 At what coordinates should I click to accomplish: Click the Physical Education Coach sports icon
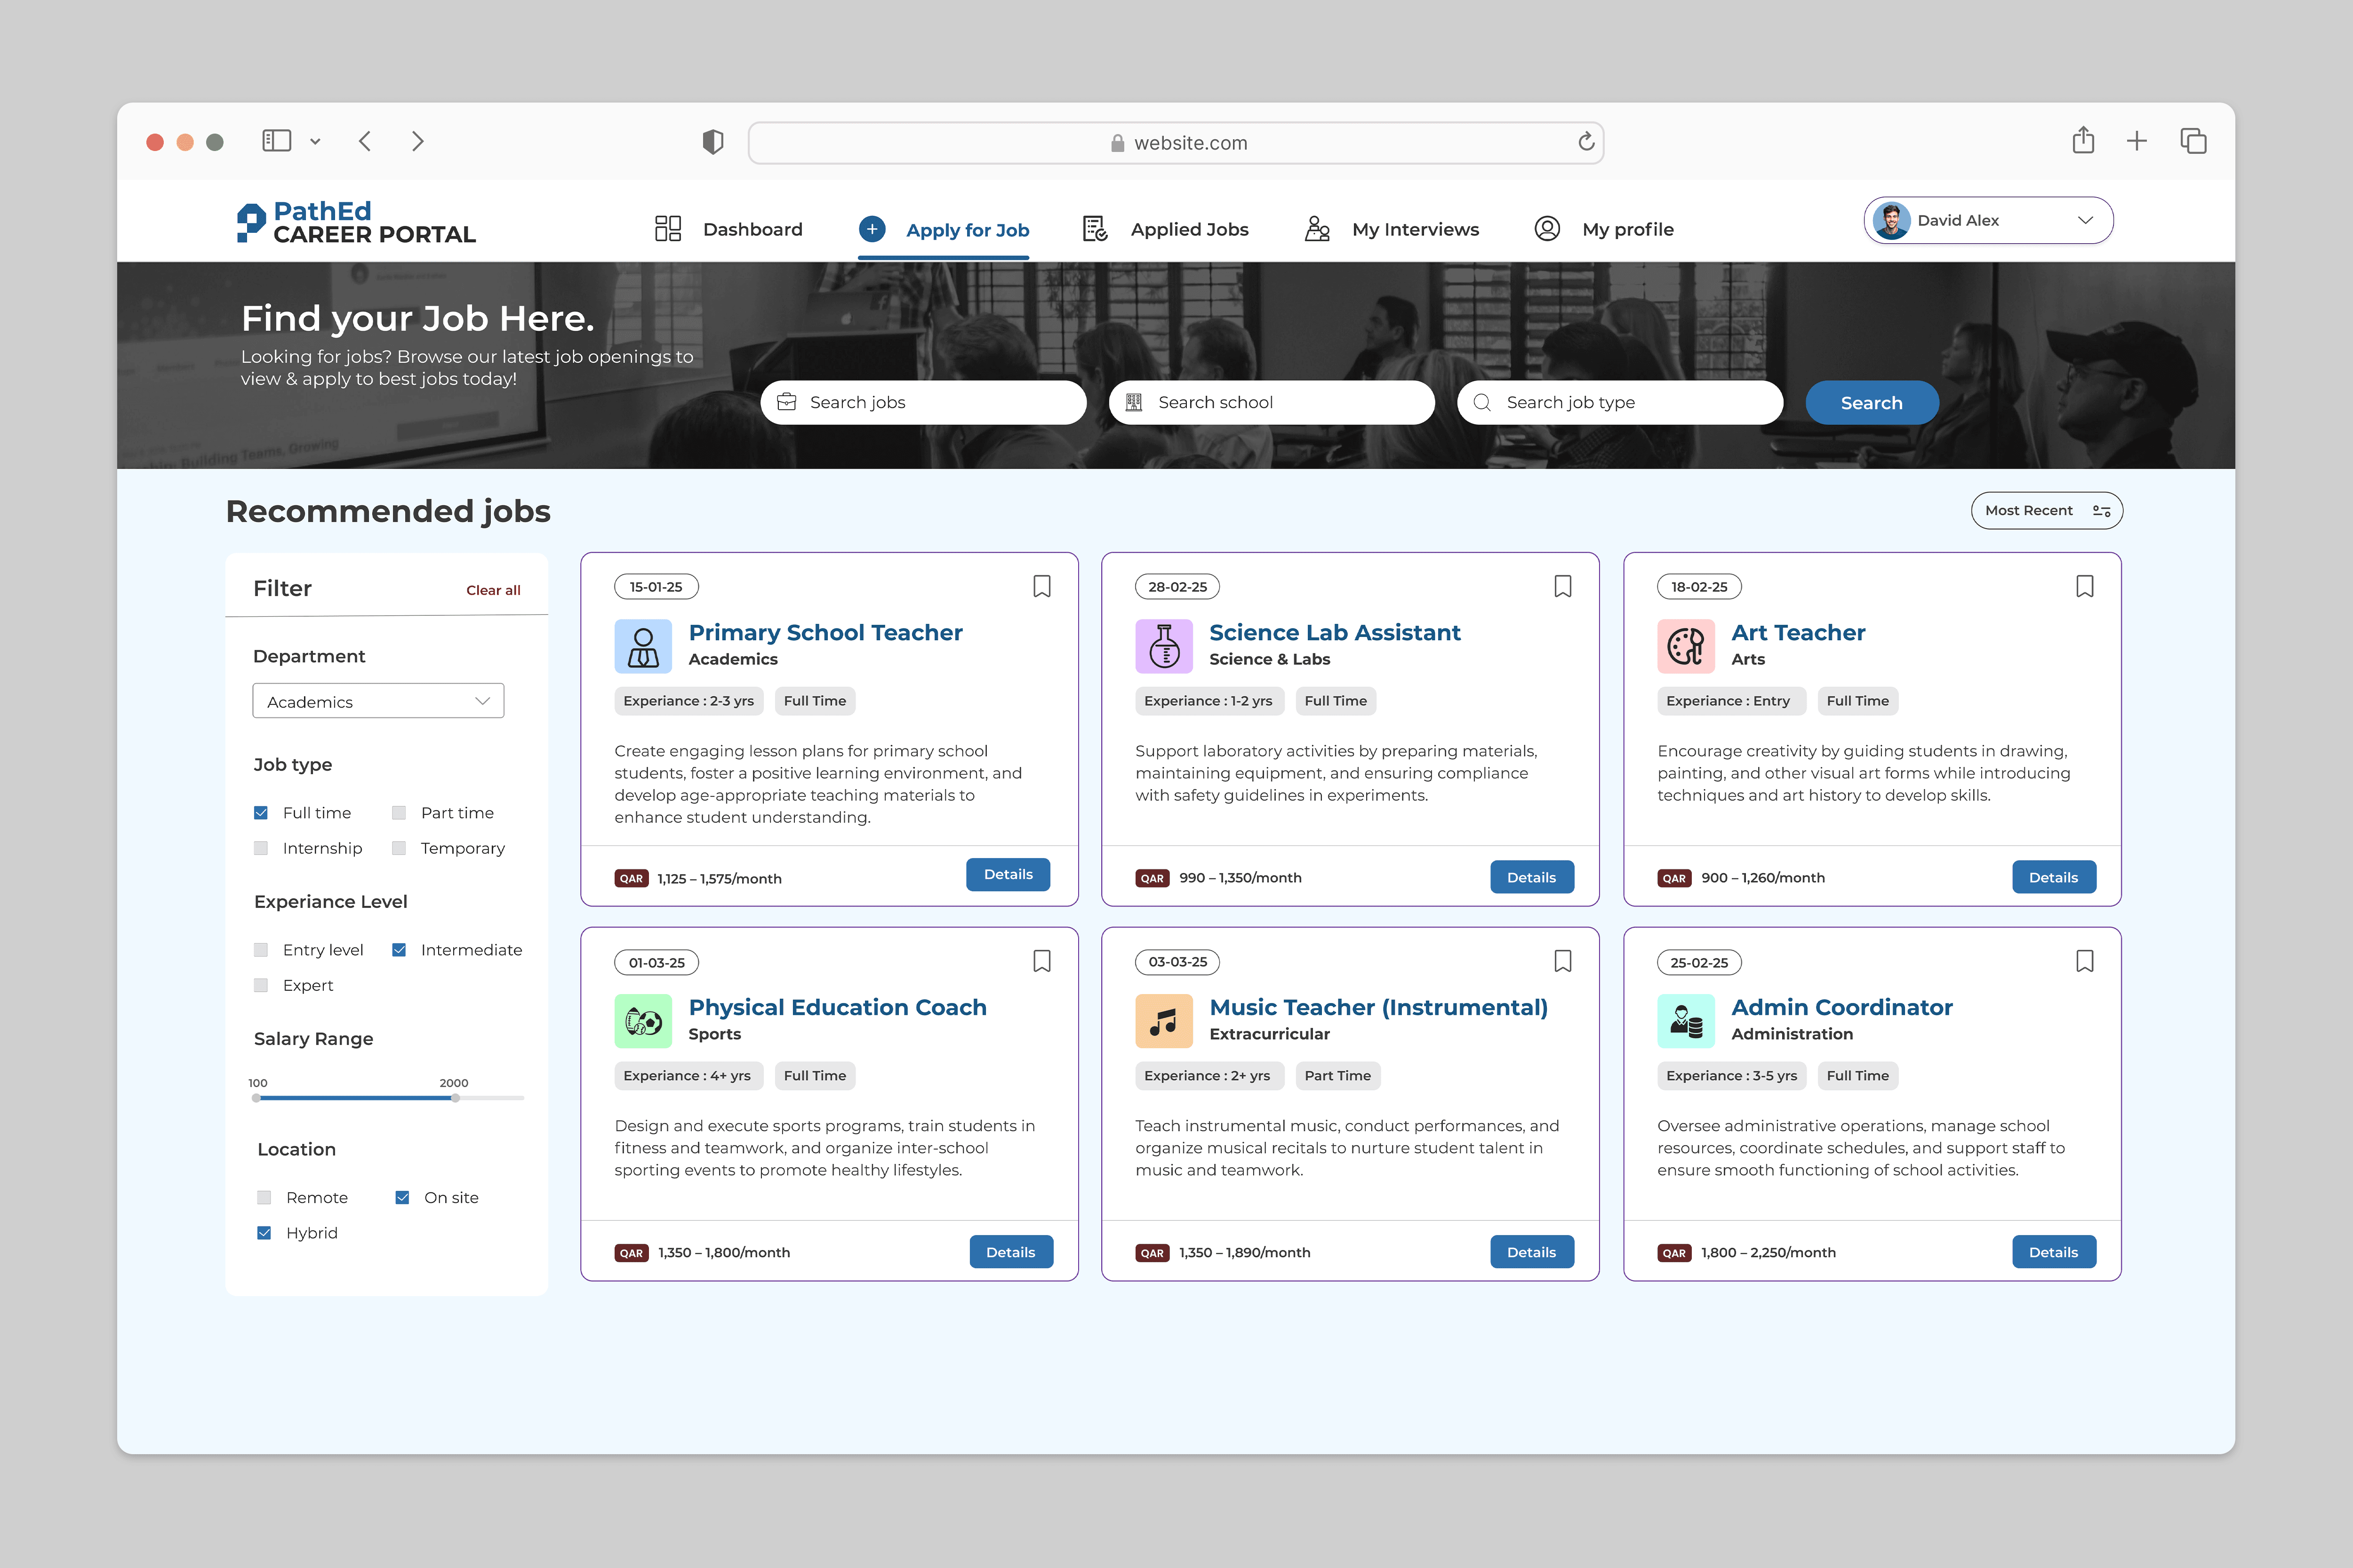tap(642, 1021)
